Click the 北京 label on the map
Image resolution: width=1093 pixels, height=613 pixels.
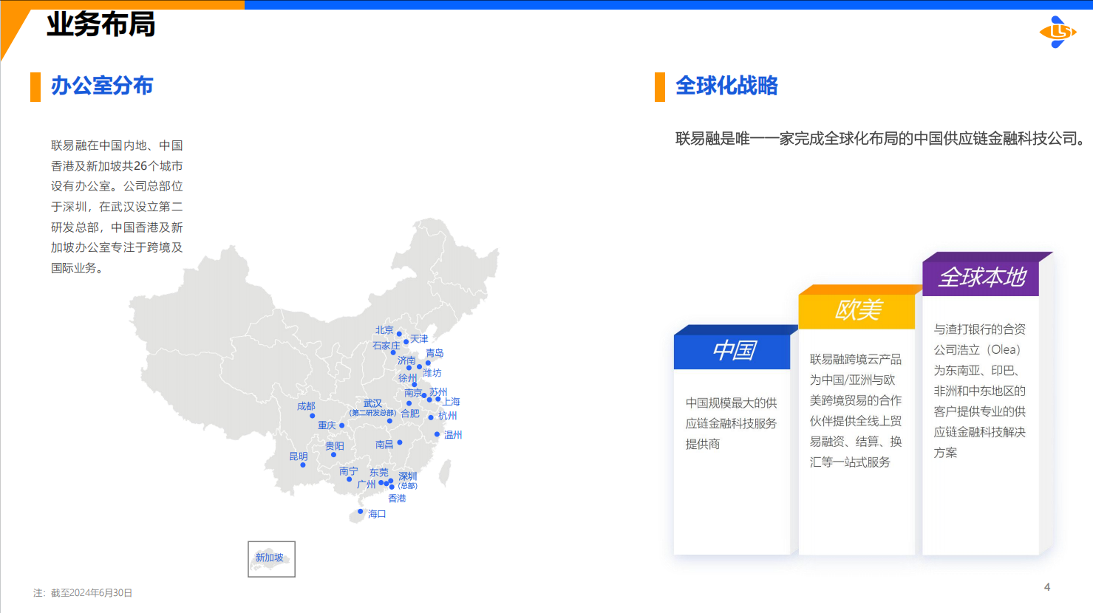click(x=384, y=330)
